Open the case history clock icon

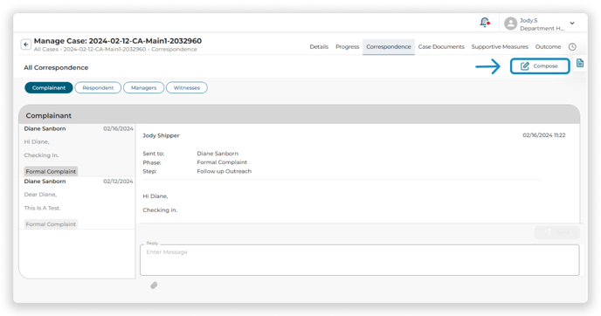572,47
